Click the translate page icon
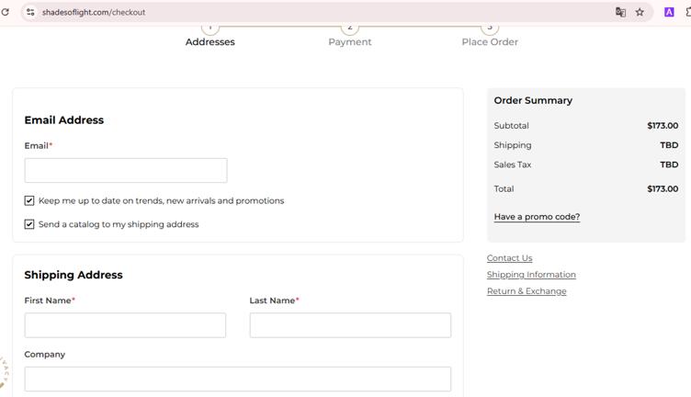This screenshot has width=691, height=397. click(620, 12)
